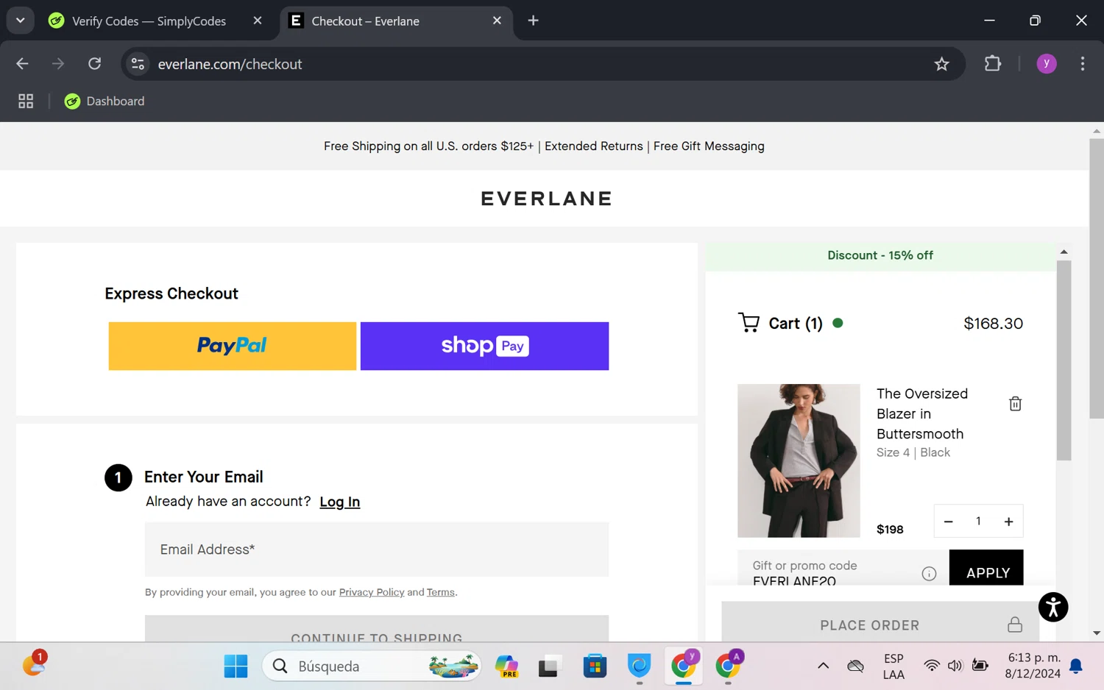Open the ESP LAA language selector
The width and height of the screenshot is (1104, 690).
pos(894,666)
